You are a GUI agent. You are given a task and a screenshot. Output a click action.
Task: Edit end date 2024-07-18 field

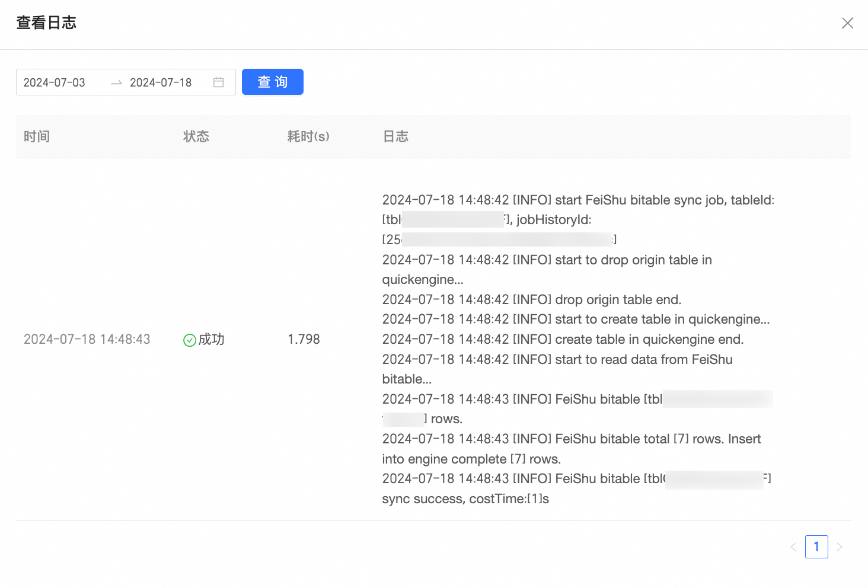click(x=161, y=82)
